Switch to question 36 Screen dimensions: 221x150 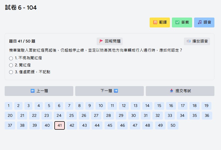pyautogui.click(x=207, y=115)
